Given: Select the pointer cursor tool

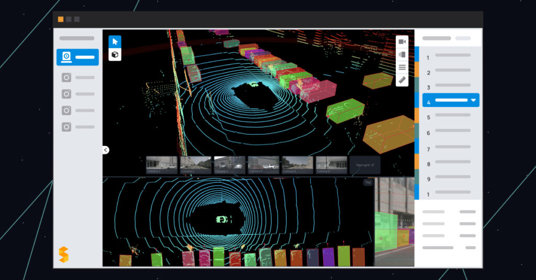Looking at the screenshot, I should tap(115, 42).
